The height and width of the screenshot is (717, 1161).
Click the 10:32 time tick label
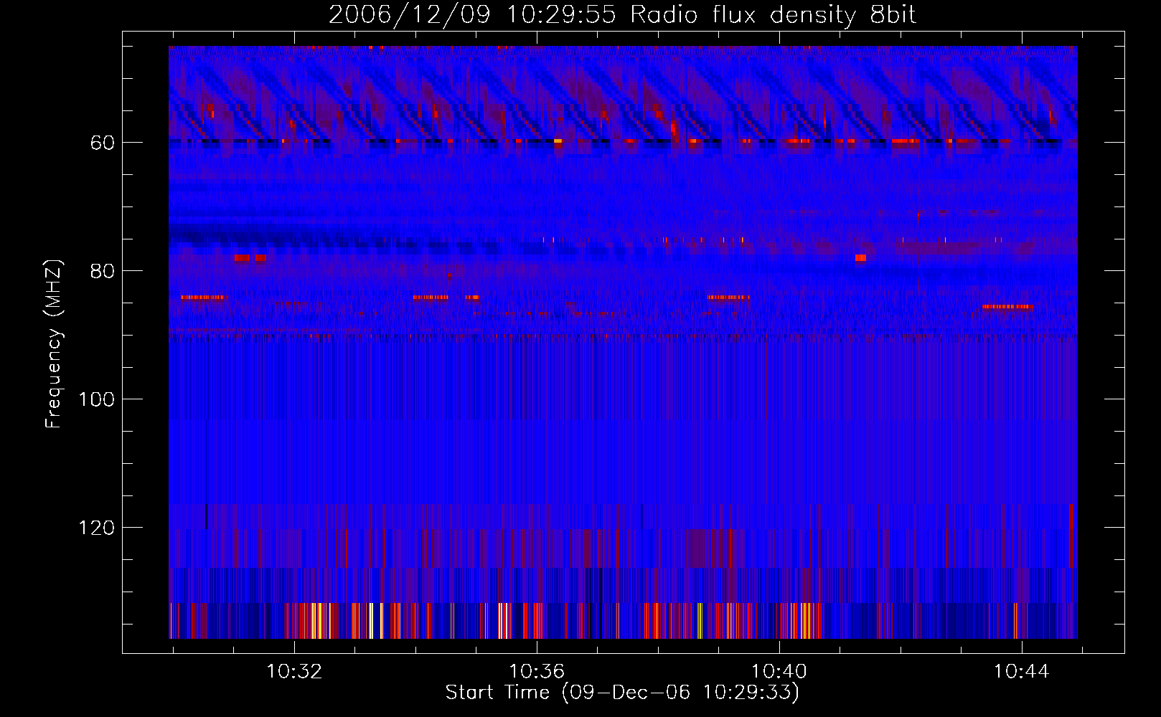294,672
